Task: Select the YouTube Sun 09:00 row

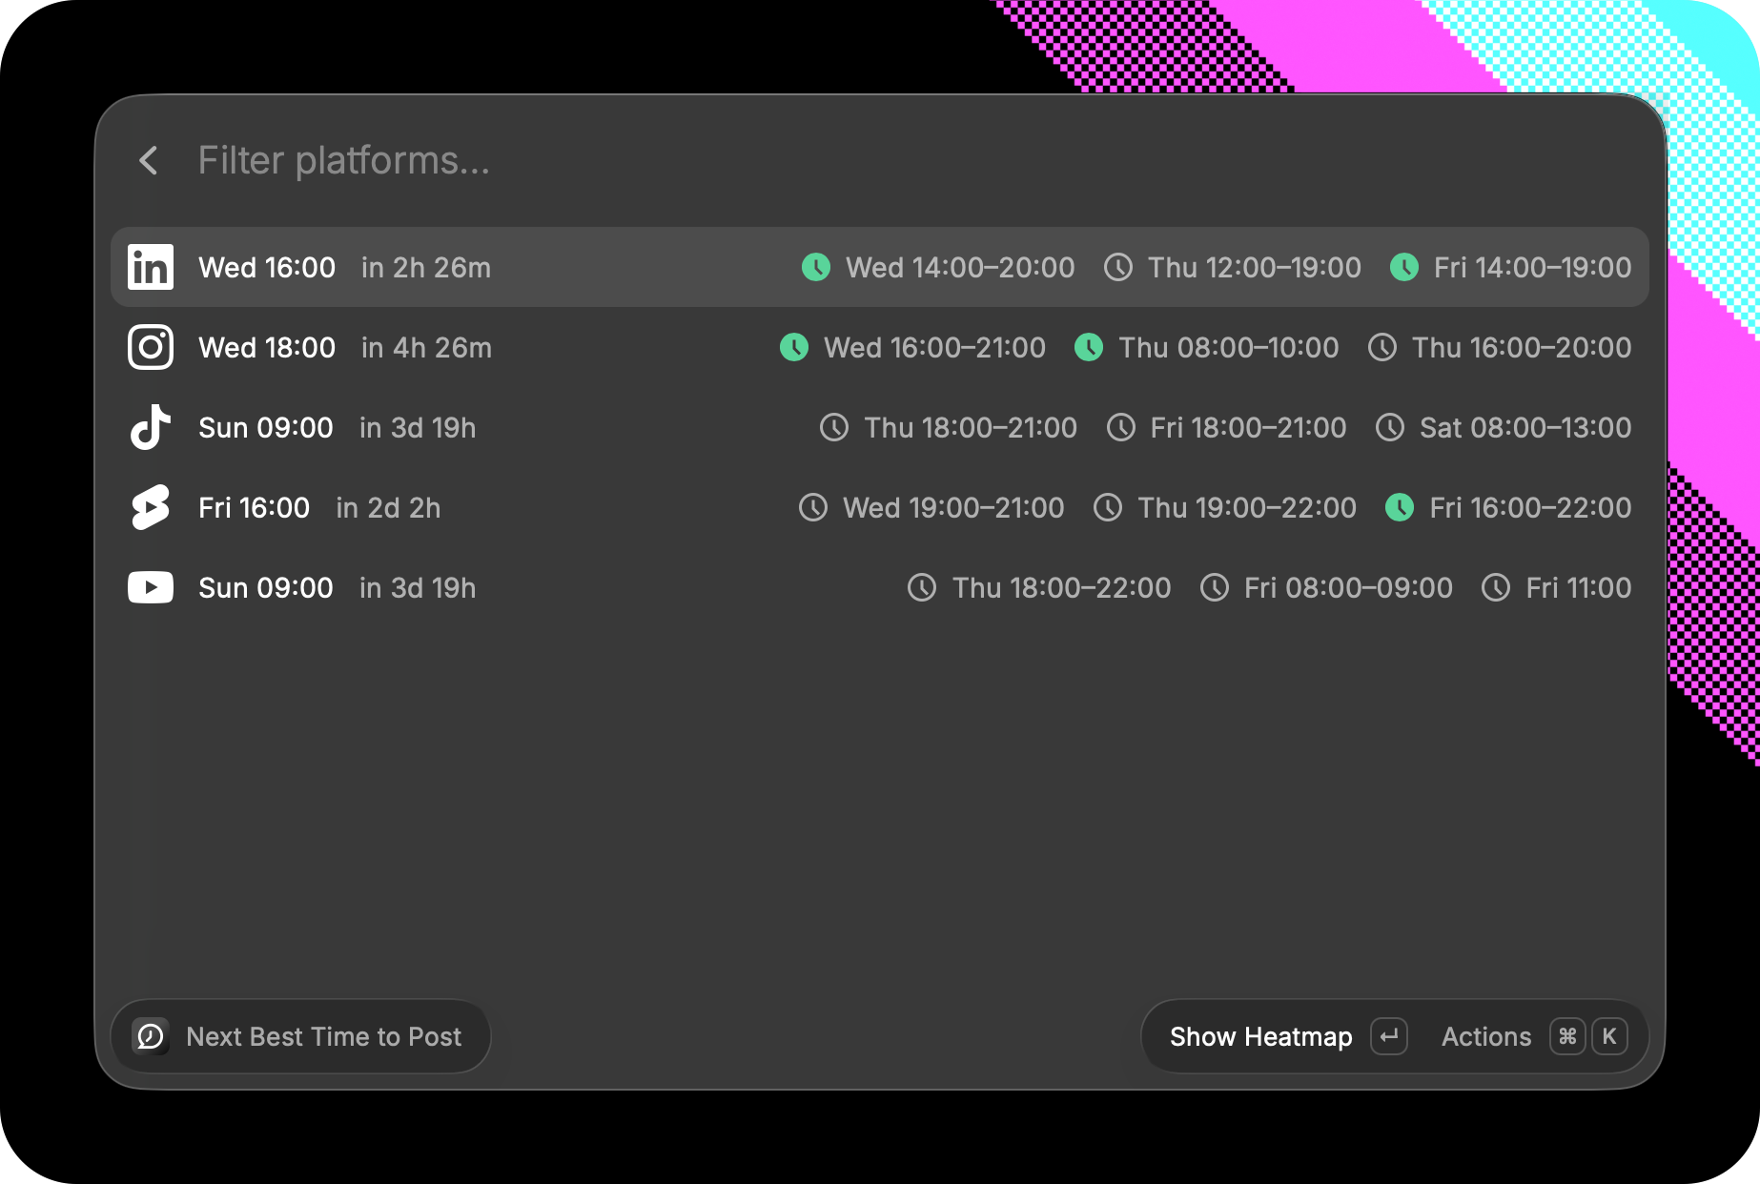Action: click(880, 587)
